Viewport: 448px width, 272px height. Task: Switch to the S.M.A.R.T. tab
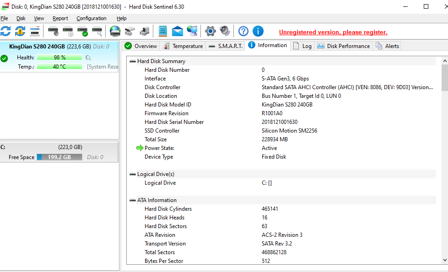click(x=226, y=46)
